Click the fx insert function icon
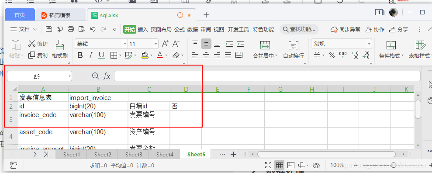This screenshot has width=432, height=173. pos(107,76)
